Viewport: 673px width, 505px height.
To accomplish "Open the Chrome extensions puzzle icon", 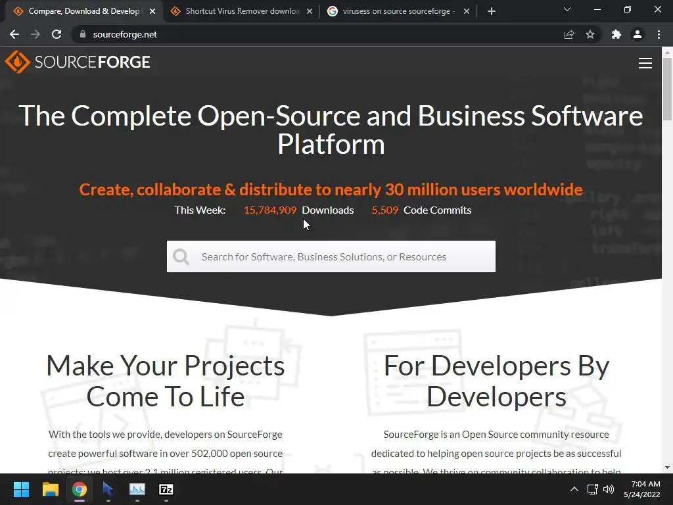I will [x=616, y=34].
